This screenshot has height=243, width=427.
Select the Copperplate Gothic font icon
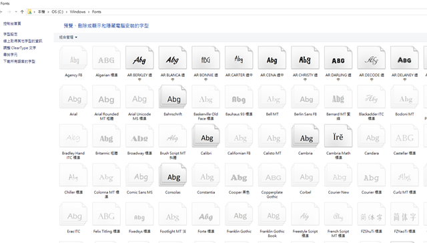point(272,175)
